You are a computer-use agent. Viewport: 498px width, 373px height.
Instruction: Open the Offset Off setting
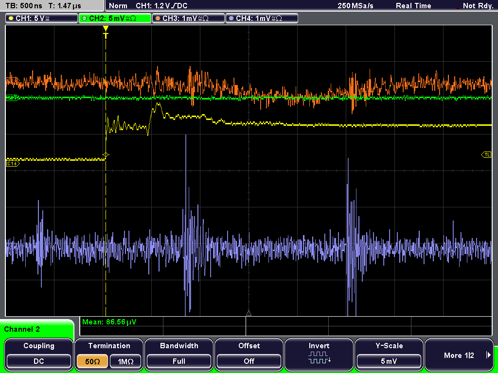[249, 361]
